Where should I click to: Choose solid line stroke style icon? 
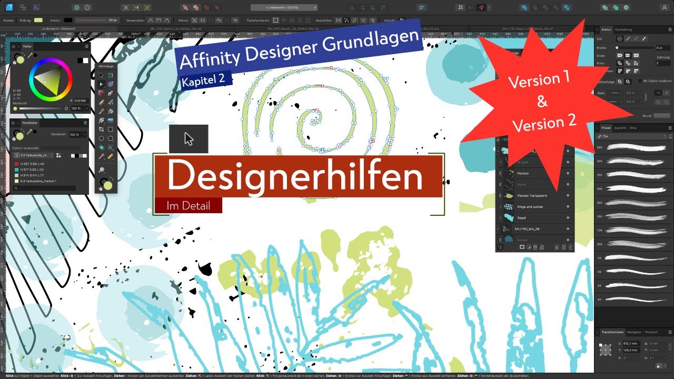pos(628,39)
